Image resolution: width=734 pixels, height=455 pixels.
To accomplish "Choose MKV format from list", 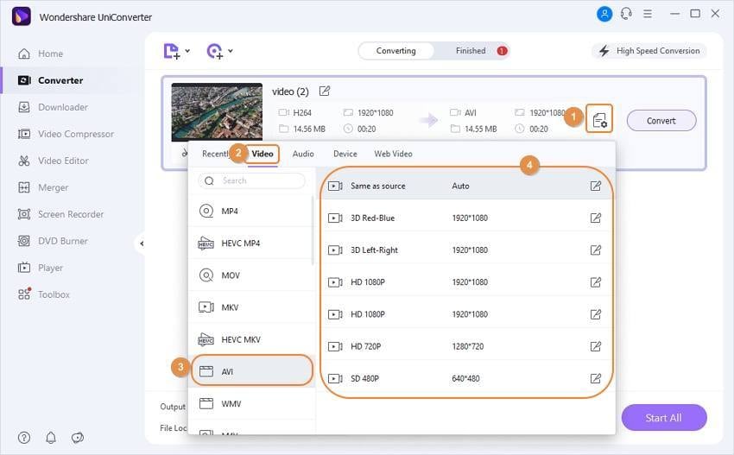I will (x=250, y=307).
